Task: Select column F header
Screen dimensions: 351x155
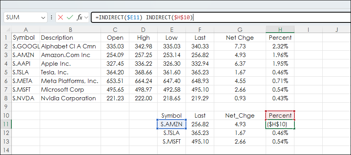Action: (200, 30)
